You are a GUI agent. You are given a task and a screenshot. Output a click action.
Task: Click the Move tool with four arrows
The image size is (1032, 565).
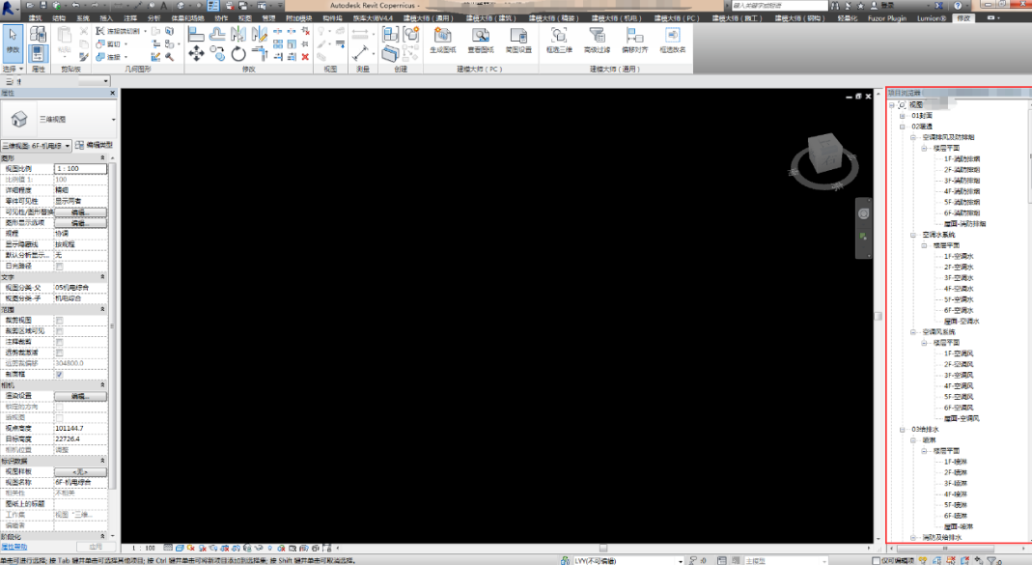196,53
